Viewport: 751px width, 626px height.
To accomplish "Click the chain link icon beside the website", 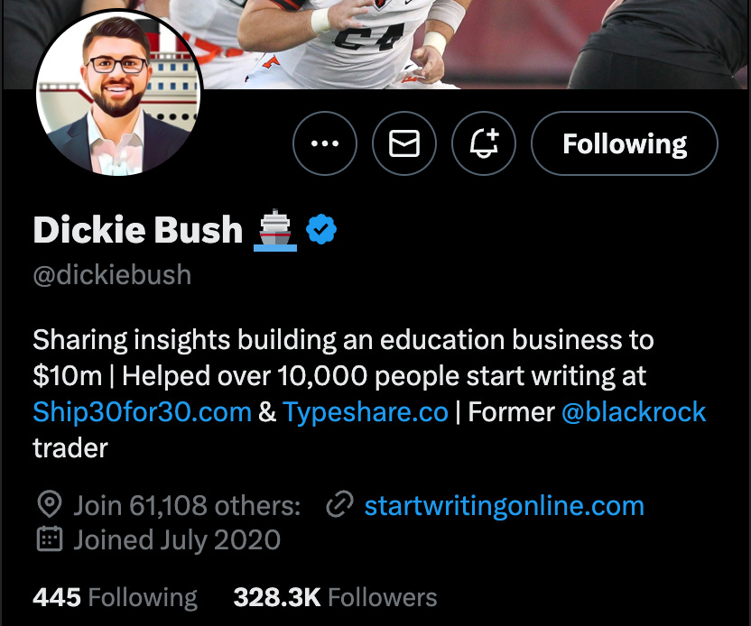I will [339, 504].
